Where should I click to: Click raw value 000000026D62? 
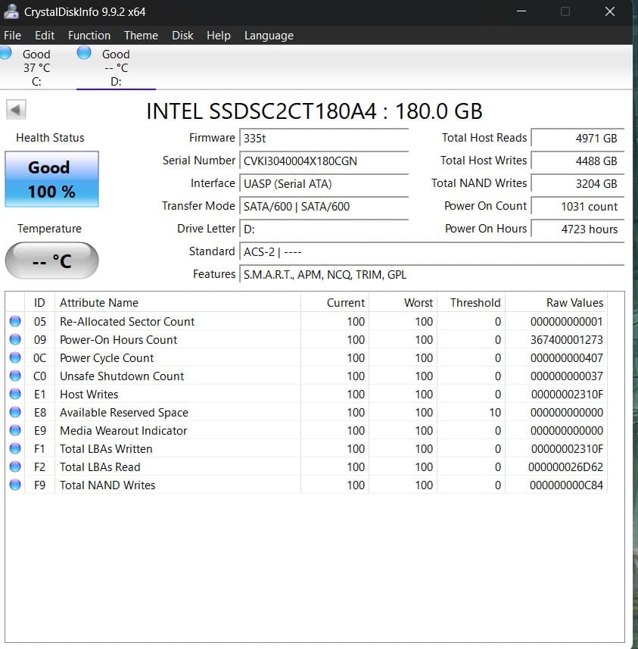[x=565, y=467]
